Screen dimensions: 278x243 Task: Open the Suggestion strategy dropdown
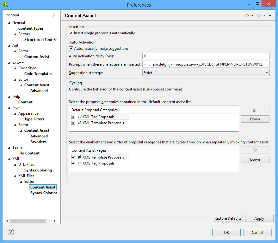(267, 72)
